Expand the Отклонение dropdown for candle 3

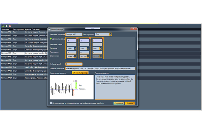75,56
